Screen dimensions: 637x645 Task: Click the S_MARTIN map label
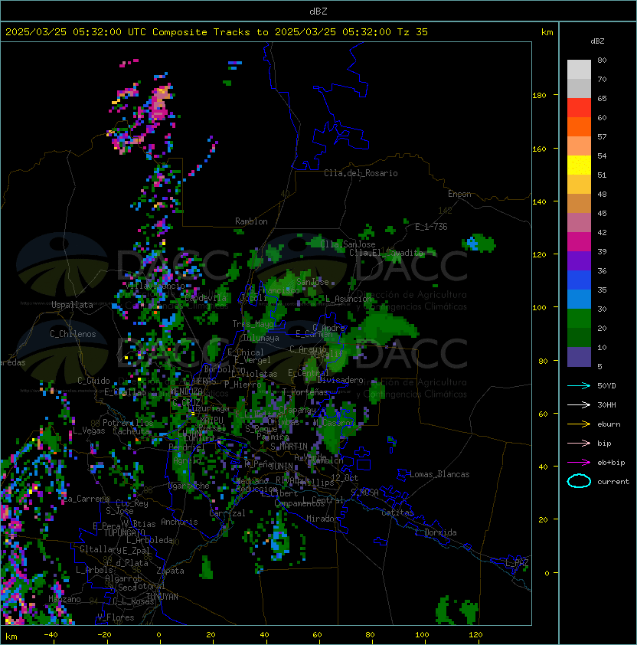289,446
